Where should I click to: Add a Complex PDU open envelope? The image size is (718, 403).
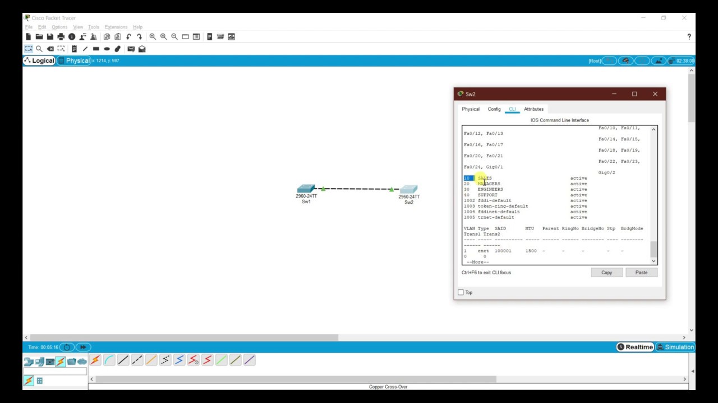[x=142, y=49]
